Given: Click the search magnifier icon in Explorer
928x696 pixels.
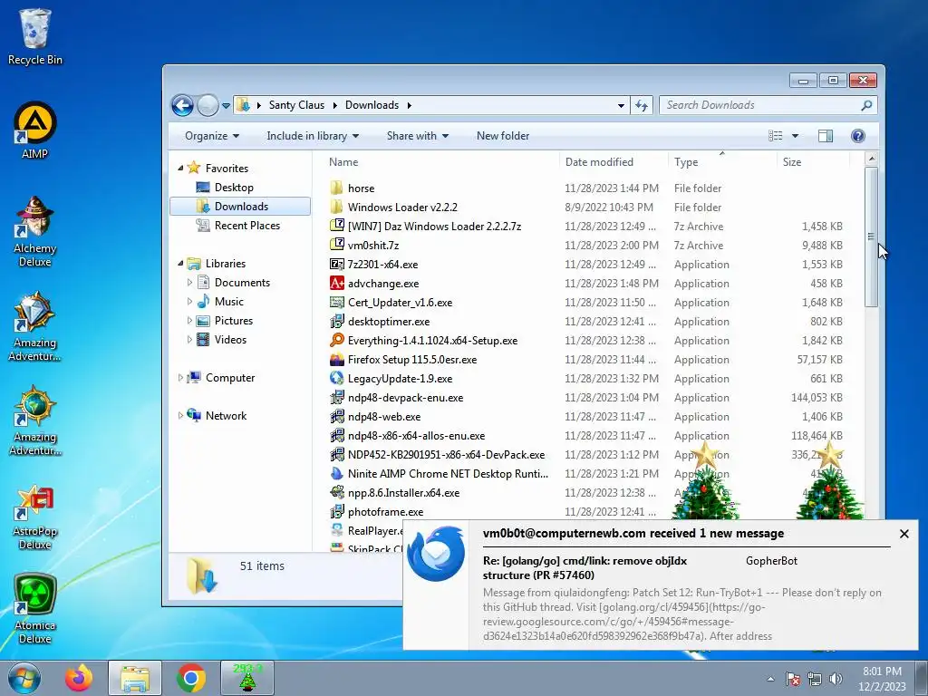Looking at the screenshot, I should [x=866, y=105].
